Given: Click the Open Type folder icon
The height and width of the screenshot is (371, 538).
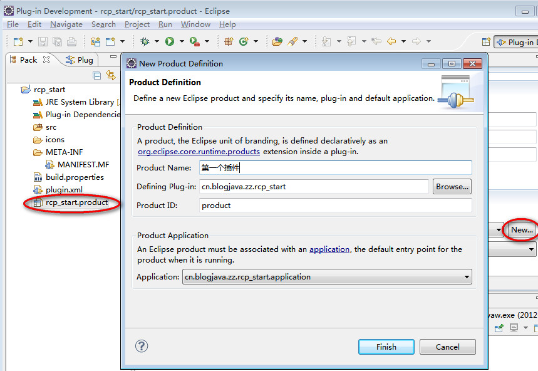Looking at the screenshot, I should coord(277,41).
